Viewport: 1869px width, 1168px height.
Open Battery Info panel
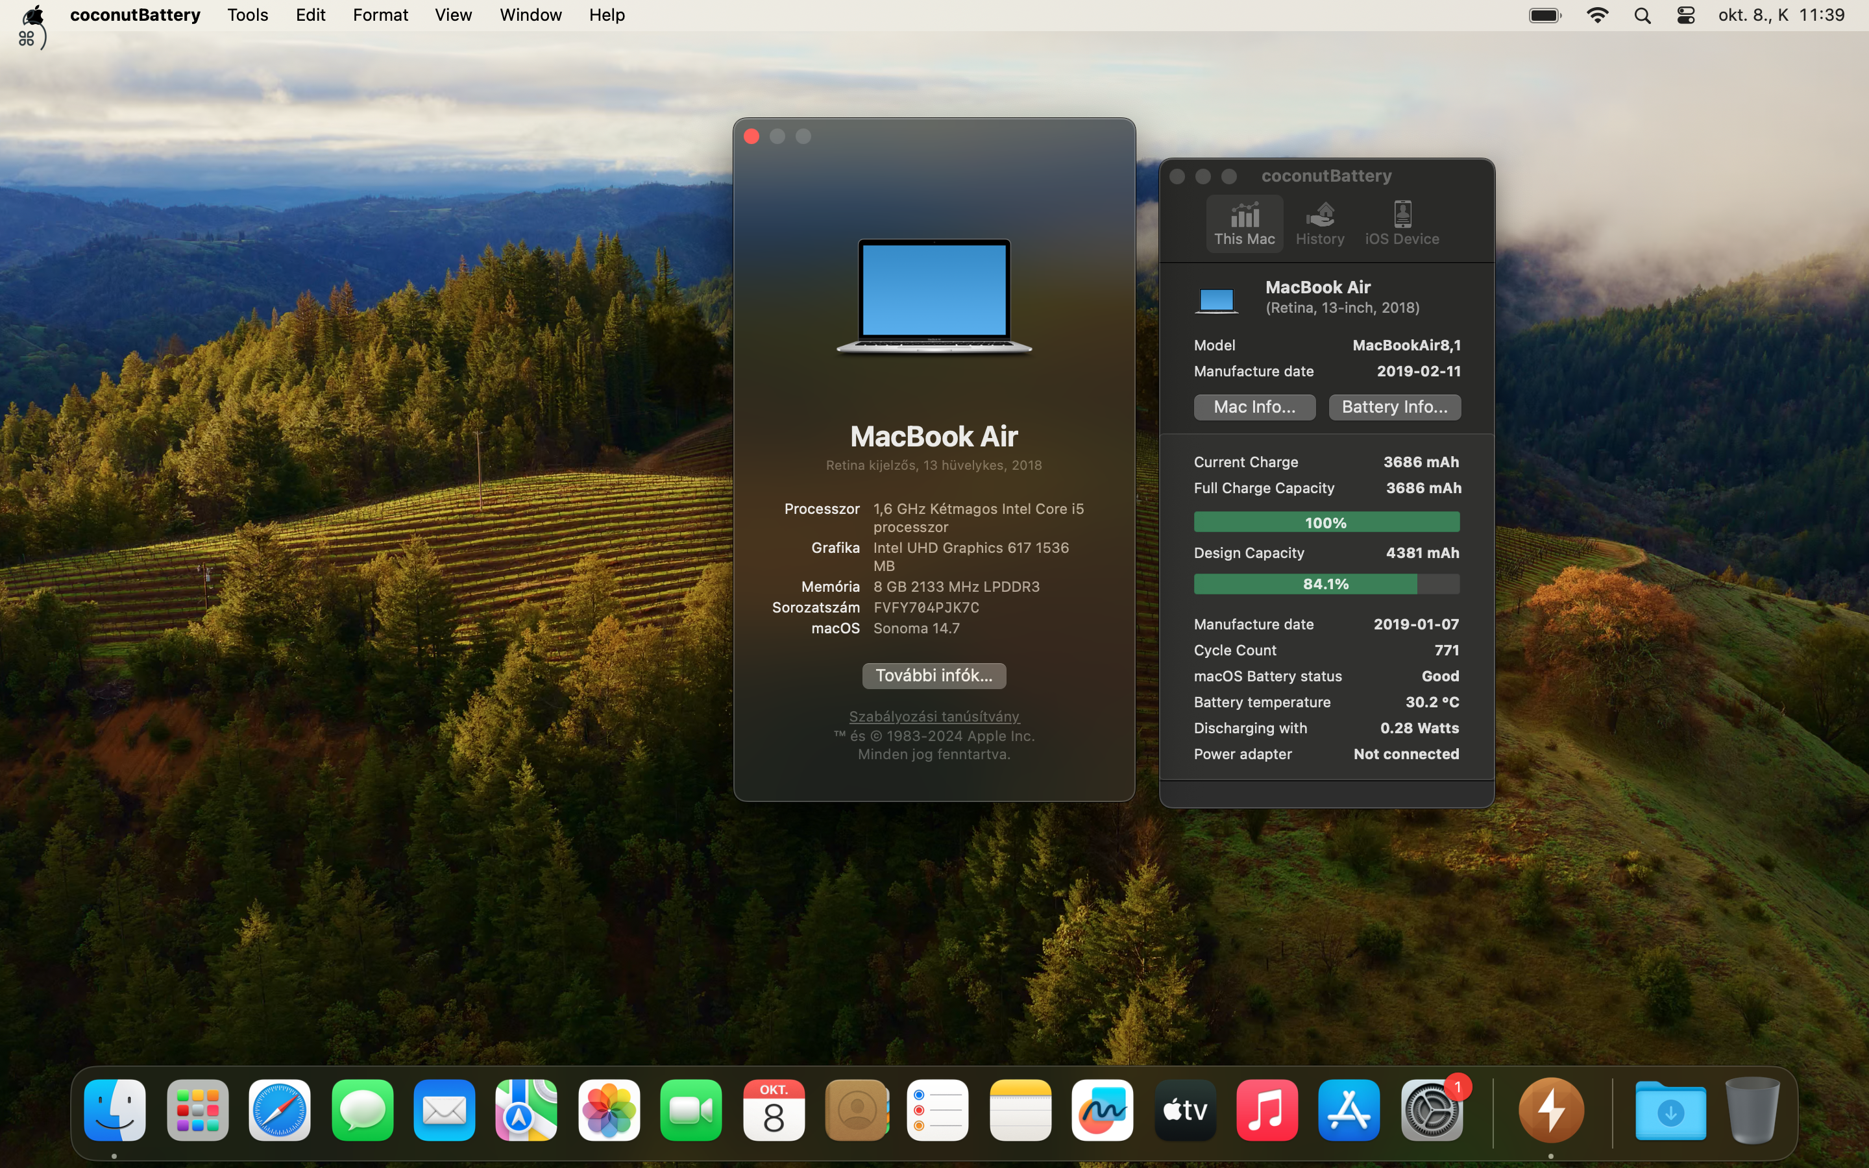[1394, 405]
